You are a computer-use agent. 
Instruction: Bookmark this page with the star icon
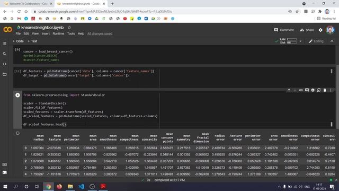[297, 12]
